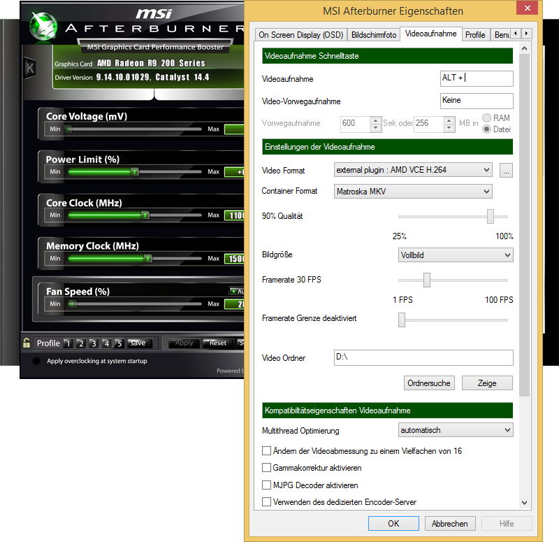The width and height of the screenshot is (559, 542).
Task: Close the MSI Afterburner Eigenschaften dialog
Action: click(528, 8)
